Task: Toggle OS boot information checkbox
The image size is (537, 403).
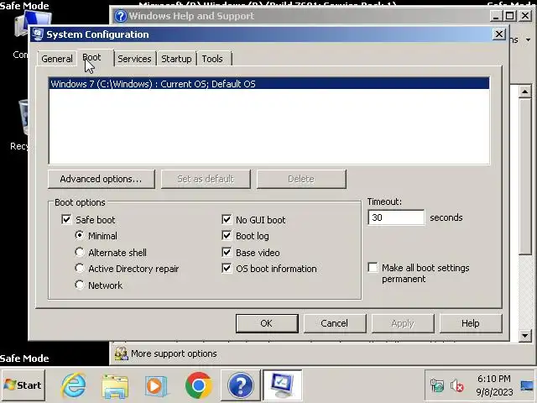Action: pos(227,269)
